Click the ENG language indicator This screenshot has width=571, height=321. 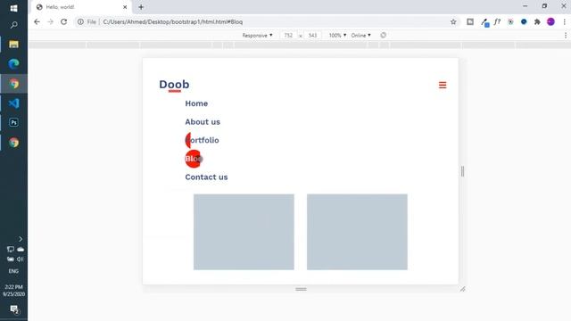[x=13, y=271]
